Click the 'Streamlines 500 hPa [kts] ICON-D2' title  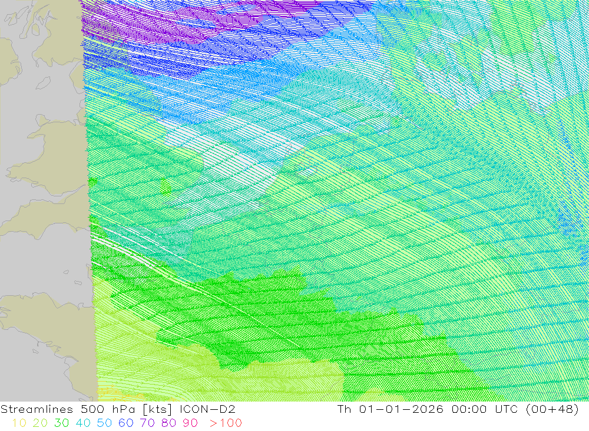point(118,409)
